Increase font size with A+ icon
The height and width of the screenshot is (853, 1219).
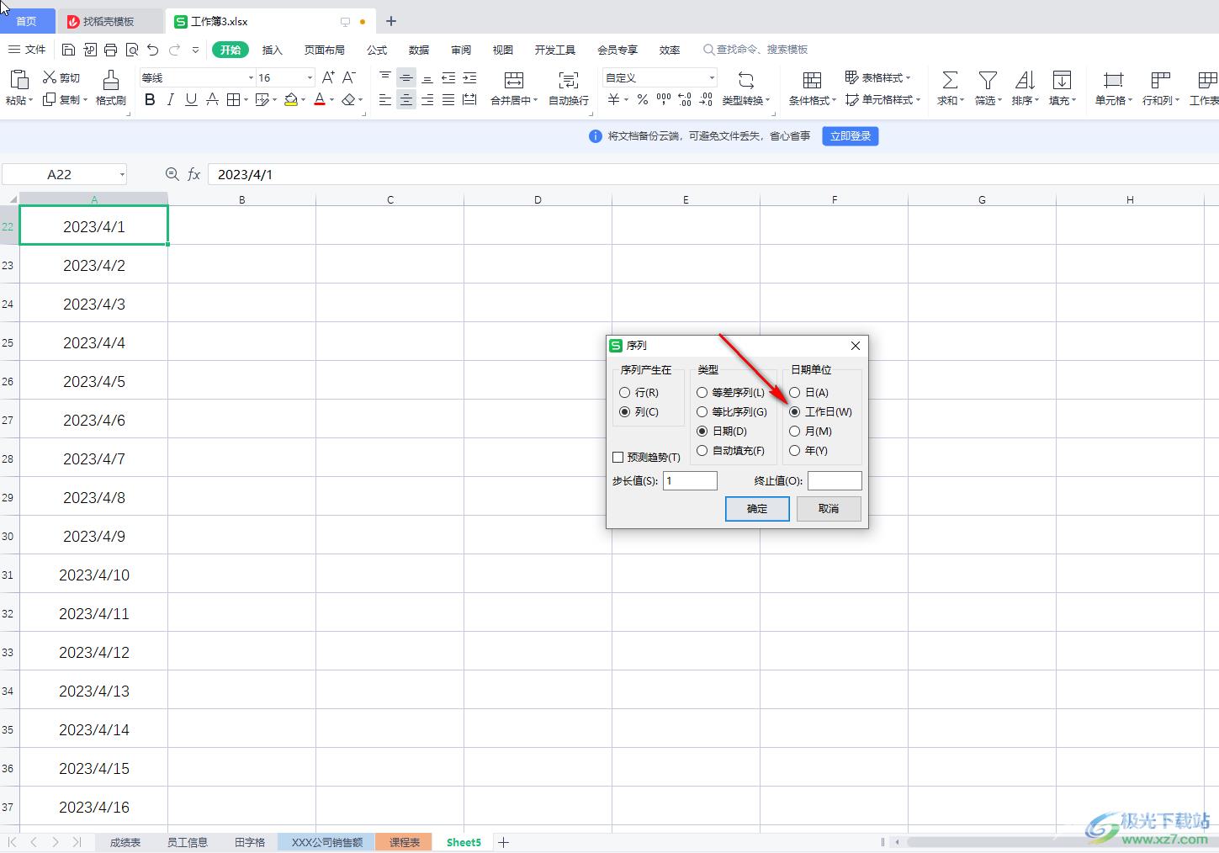[328, 77]
